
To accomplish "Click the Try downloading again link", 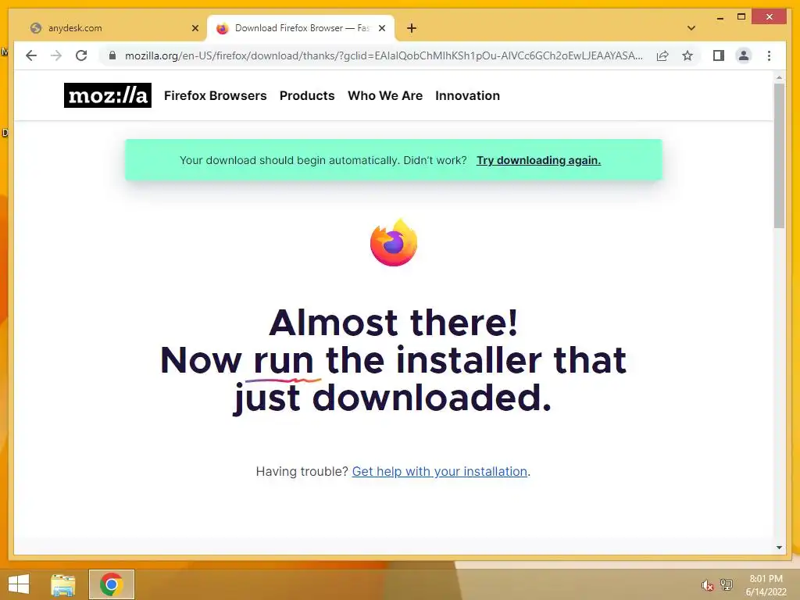I will point(539,160).
